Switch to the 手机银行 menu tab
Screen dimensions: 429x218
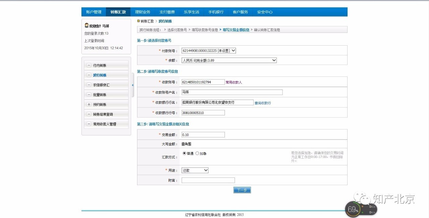pyautogui.click(x=216, y=12)
